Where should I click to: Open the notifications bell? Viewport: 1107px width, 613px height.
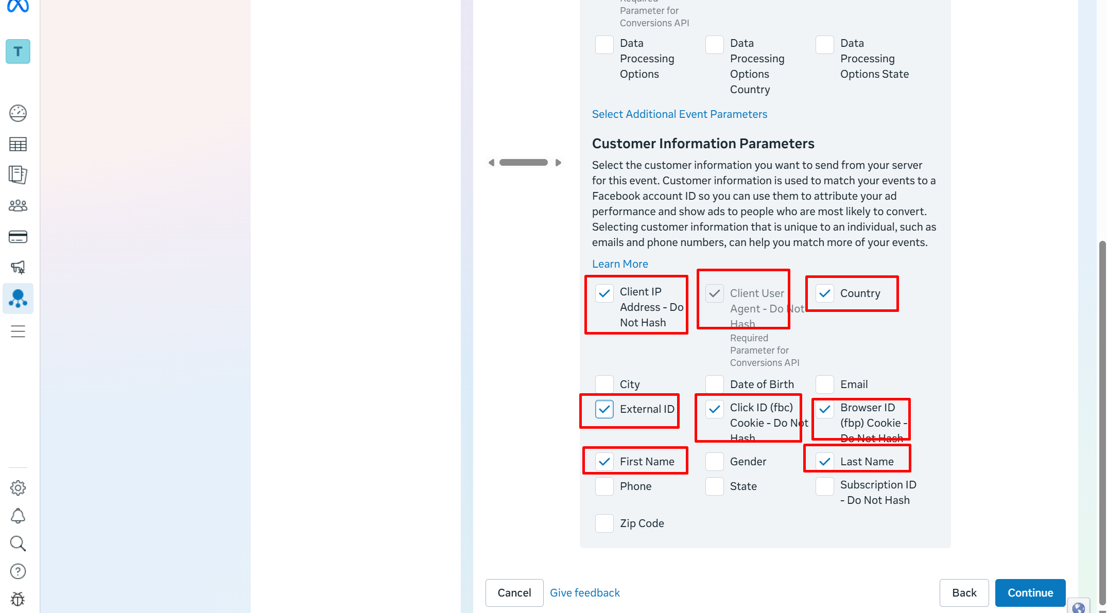click(18, 516)
